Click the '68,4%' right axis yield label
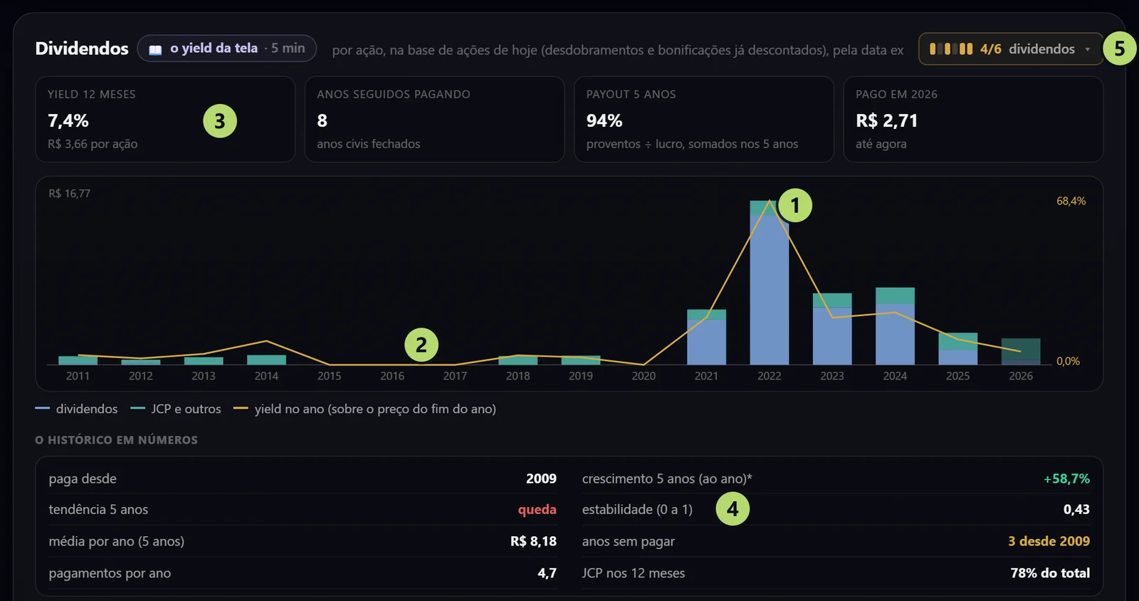1139x601 pixels. pyautogui.click(x=1071, y=202)
